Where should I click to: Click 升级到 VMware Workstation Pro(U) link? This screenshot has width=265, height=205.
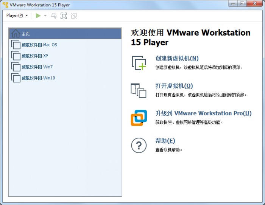coord(204,113)
